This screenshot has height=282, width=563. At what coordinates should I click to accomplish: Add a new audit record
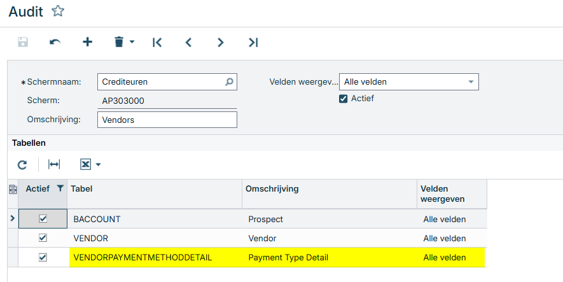pyautogui.click(x=88, y=42)
